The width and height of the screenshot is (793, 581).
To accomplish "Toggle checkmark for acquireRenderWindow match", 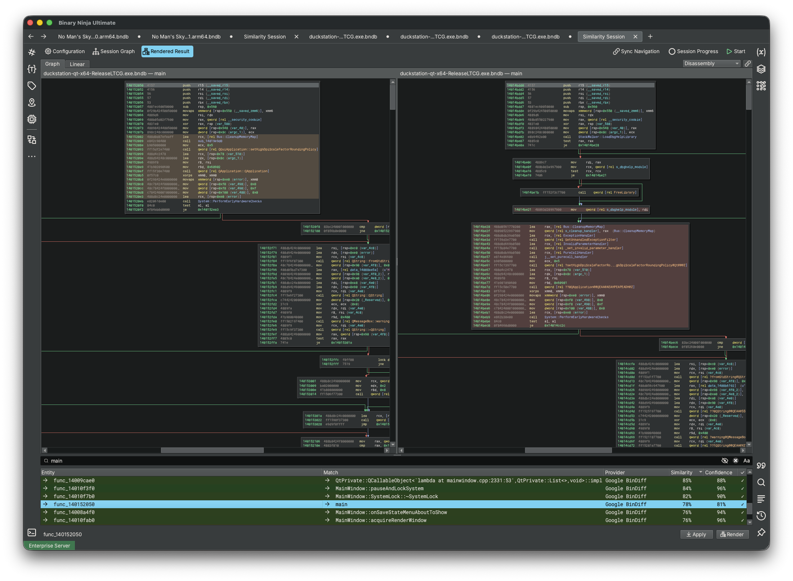I will click(x=742, y=520).
